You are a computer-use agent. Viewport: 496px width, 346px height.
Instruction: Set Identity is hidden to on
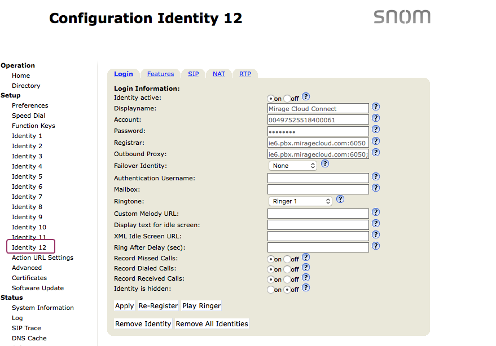[x=271, y=290]
